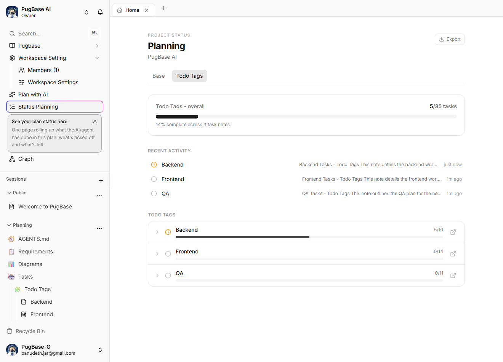Select the Status Planning checklist icon
503x362 pixels.
pyautogui.click(x=12, y=107)
